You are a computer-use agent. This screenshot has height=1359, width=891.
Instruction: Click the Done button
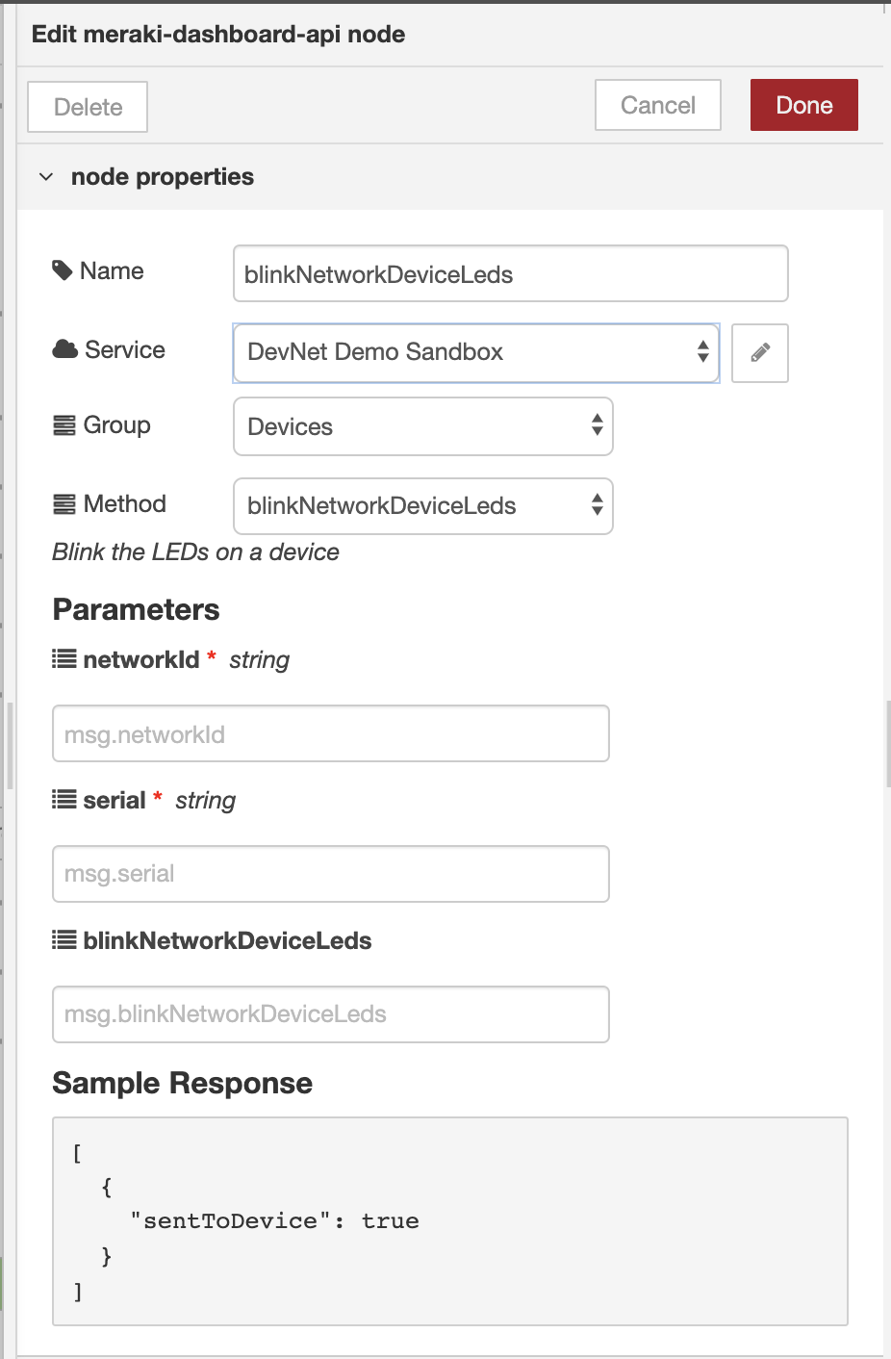tap(804, 105)
